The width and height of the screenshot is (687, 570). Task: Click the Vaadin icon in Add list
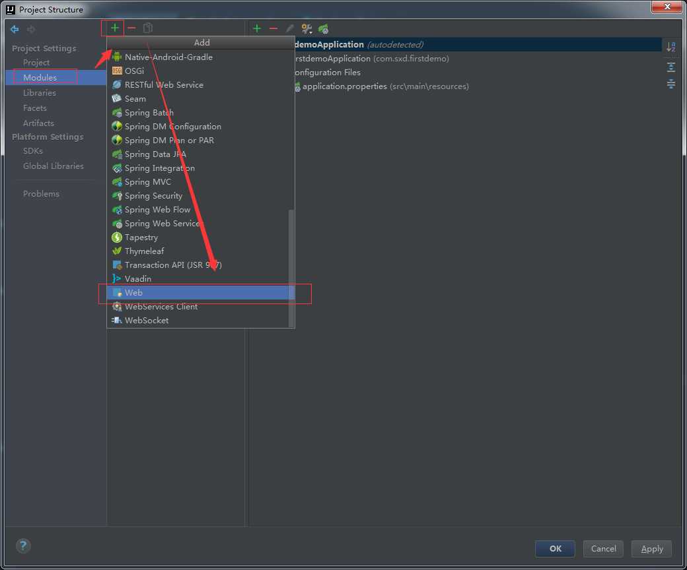click(116, 278)
